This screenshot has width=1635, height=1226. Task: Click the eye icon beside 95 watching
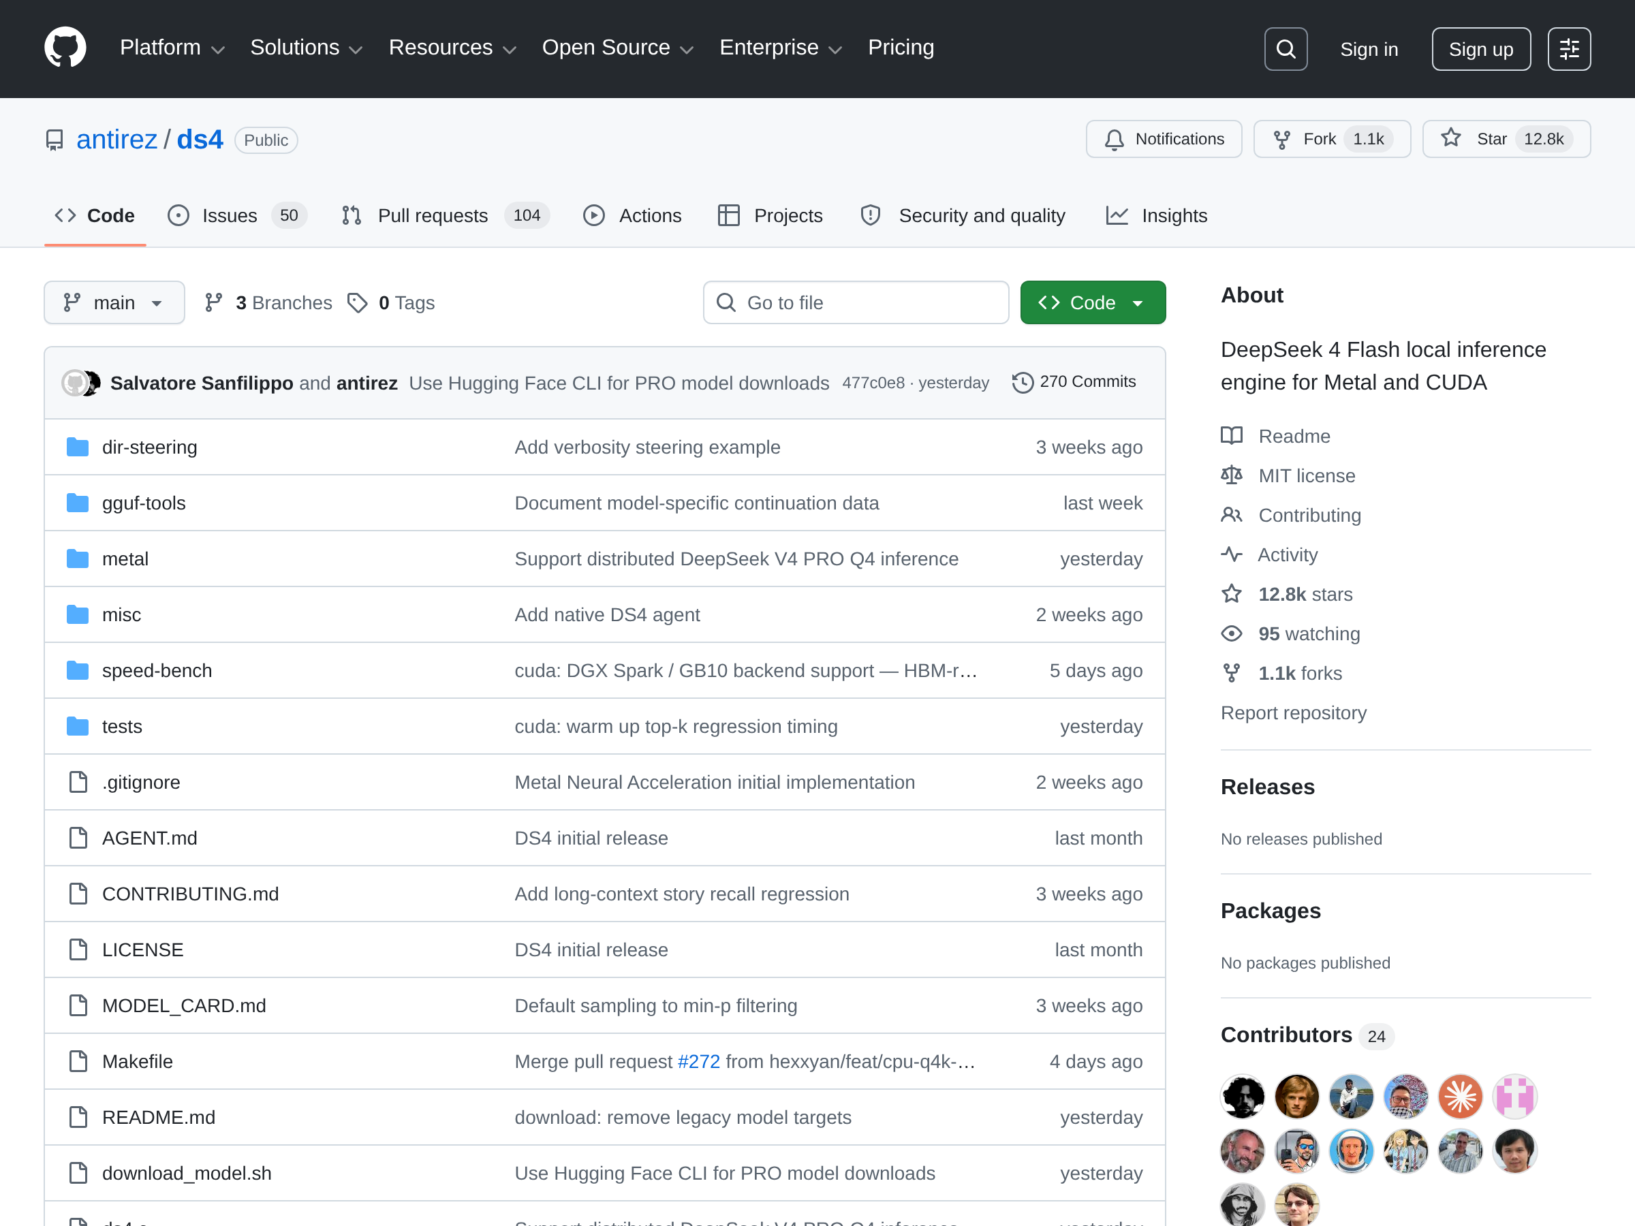click(x=1232, y=633)
